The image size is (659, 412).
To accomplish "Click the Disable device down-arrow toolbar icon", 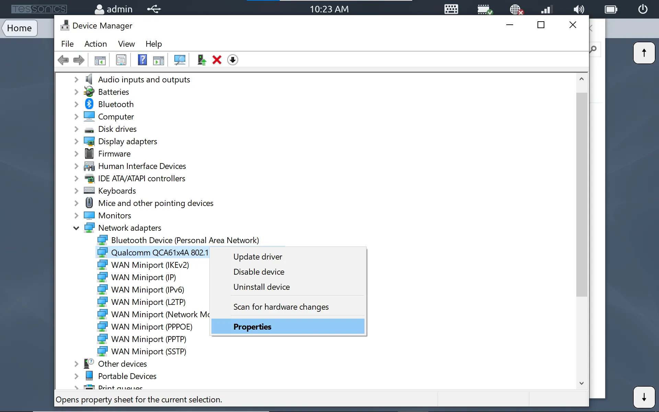I will [x=233, y=60].
